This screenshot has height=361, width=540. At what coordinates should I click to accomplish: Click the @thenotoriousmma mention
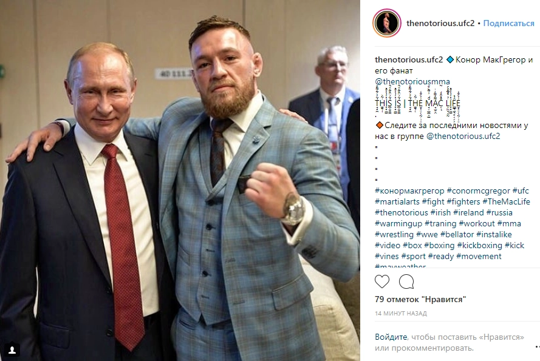point(412,81)
